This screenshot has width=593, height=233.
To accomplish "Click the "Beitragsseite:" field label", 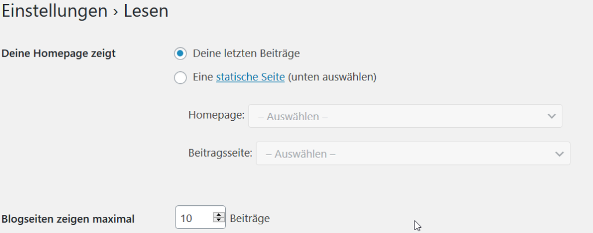I will pos(220,153).
